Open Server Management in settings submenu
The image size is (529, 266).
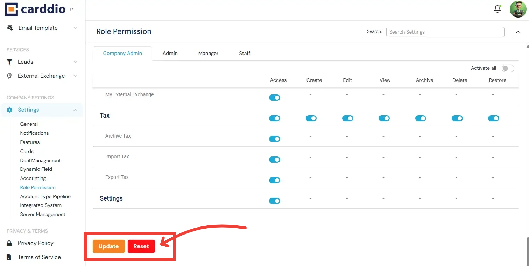click(43, 214)
